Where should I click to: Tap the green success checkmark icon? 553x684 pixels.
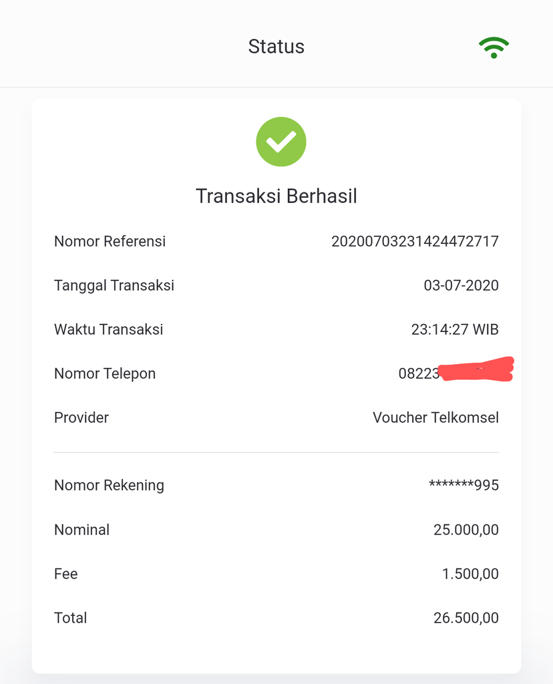tap(281, 142)
